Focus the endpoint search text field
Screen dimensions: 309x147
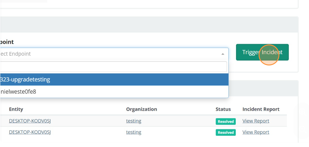click(x=113, y=66)
